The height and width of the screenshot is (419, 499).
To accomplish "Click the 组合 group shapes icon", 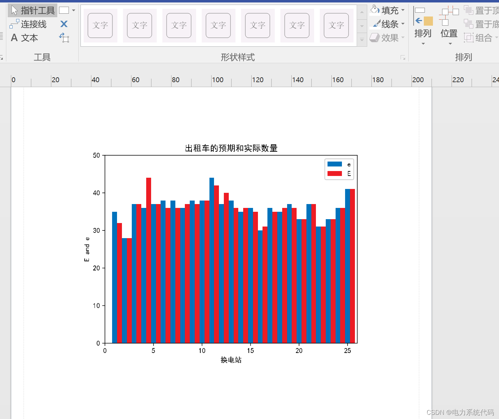I will (469, 38).
